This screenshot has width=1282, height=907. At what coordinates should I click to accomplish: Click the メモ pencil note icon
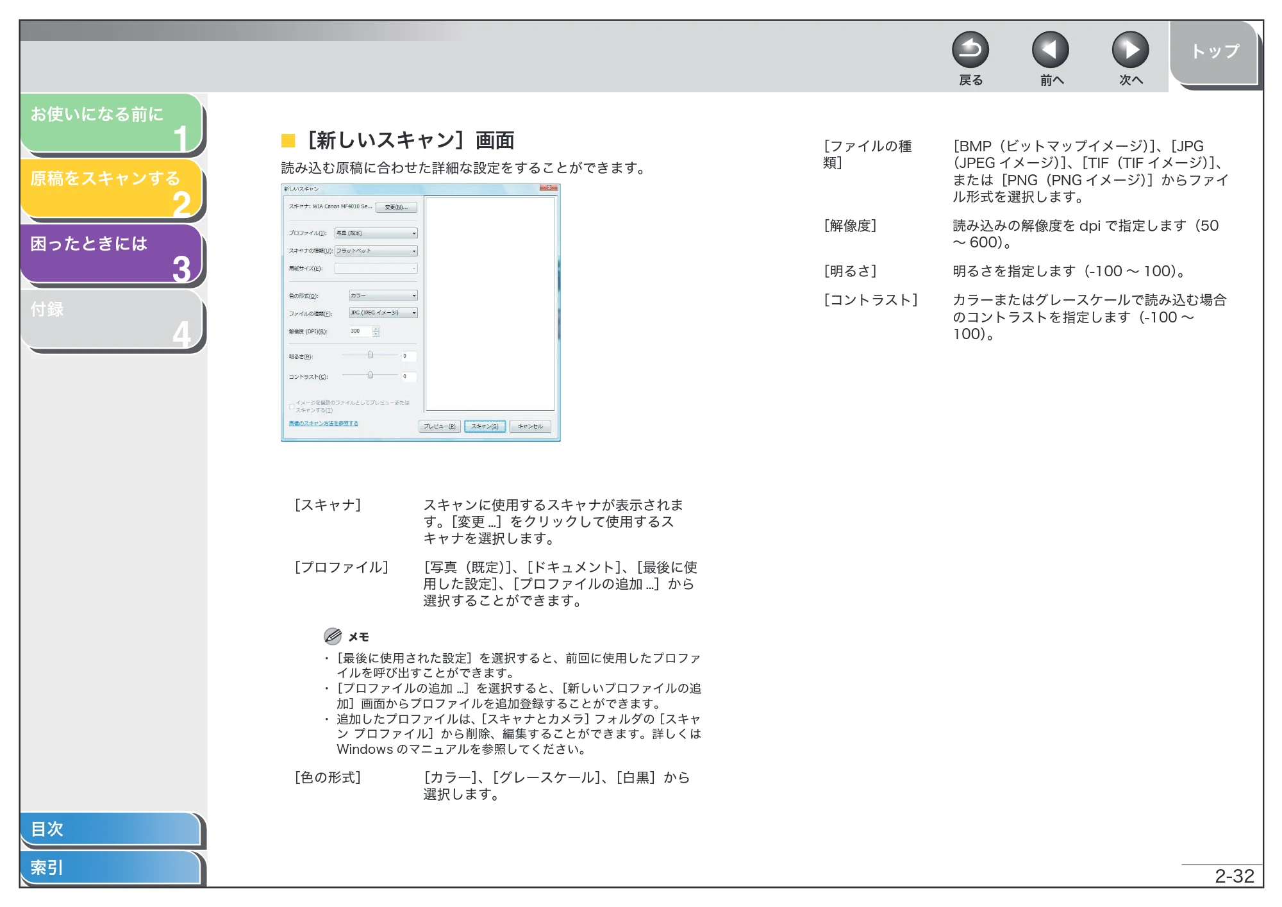(x=333, y=637)
